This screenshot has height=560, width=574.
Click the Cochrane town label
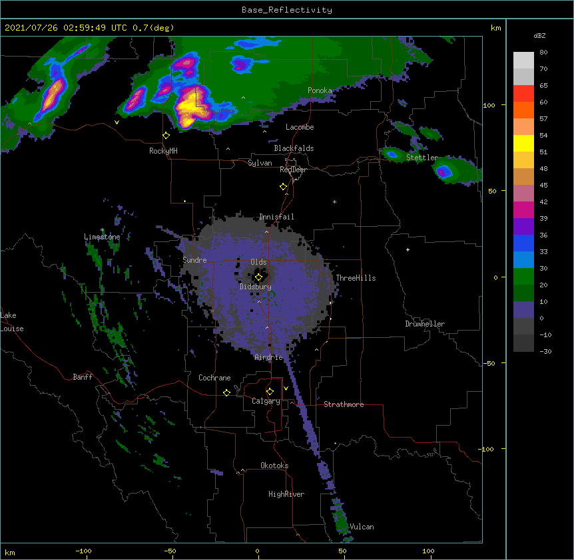point(214,378)
